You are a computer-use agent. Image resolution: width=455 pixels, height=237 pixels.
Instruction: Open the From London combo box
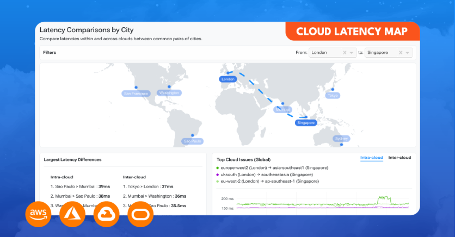pos(333,52)
